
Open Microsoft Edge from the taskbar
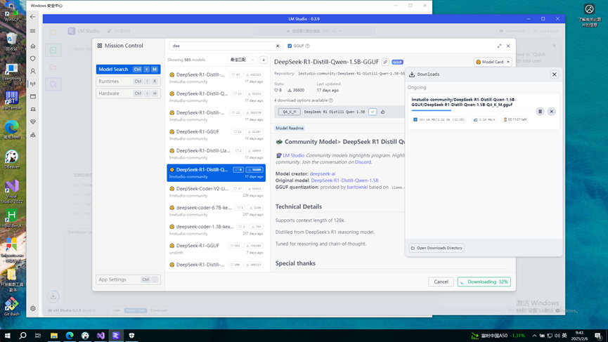pos(70,336)
